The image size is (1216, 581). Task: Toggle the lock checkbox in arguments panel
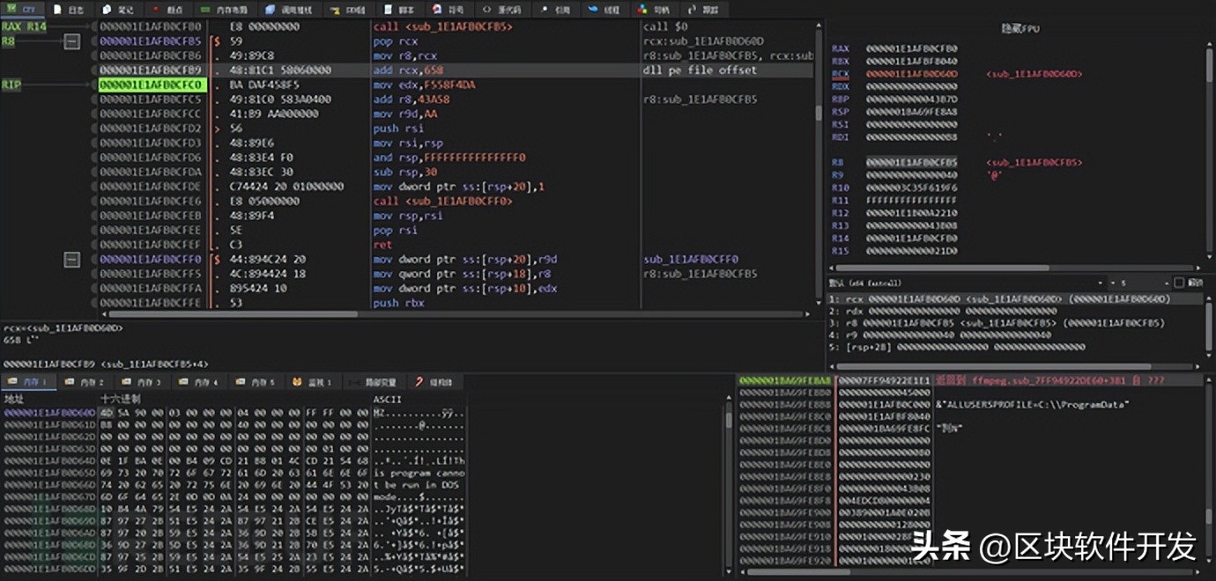coord(1179,283)
